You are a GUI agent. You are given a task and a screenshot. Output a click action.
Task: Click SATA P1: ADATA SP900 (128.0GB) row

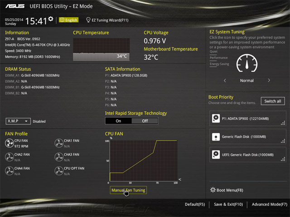tap(126, 75)
